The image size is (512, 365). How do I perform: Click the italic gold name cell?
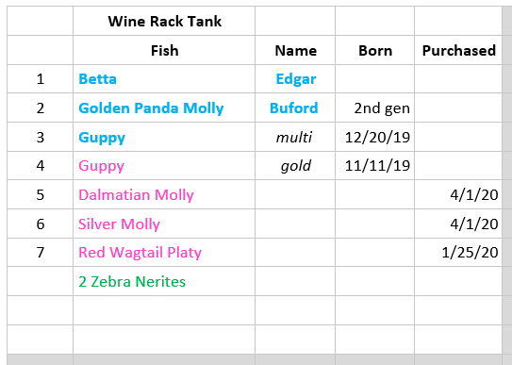[295, 166]
